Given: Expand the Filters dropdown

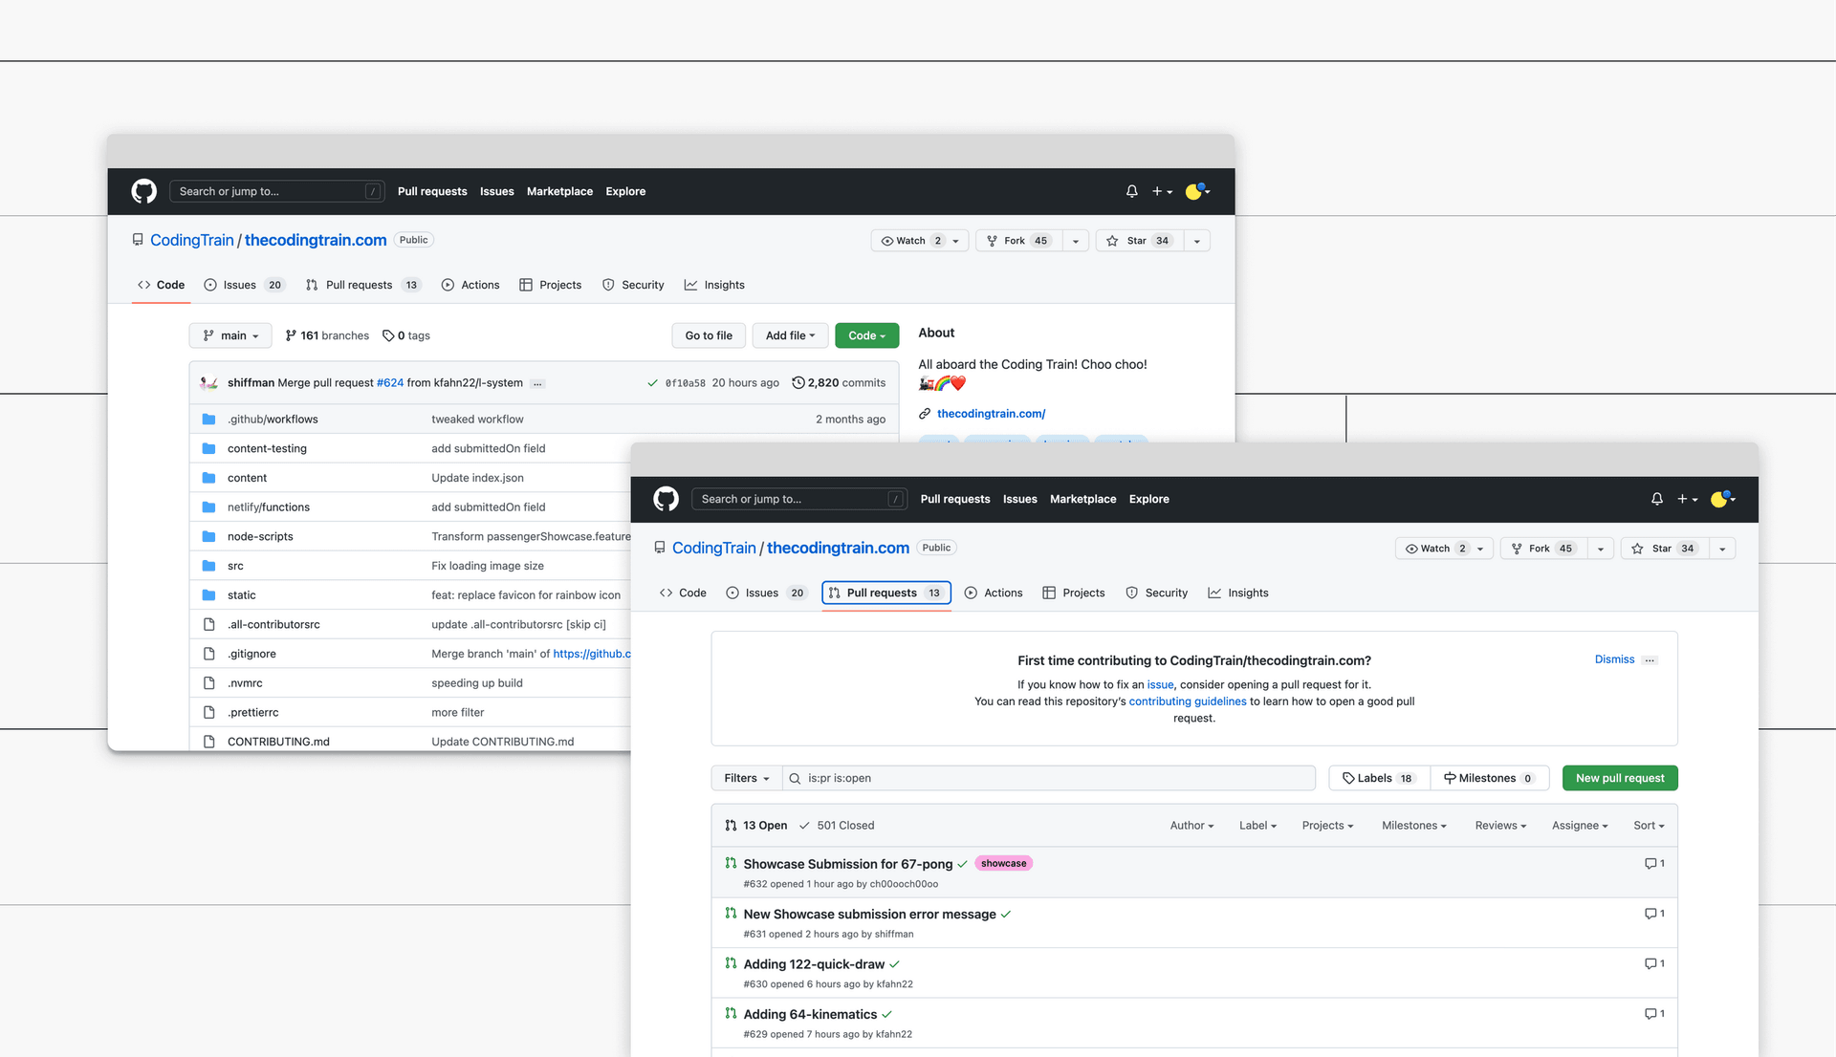Looking at the screenshot, I should tap(747, 778).
